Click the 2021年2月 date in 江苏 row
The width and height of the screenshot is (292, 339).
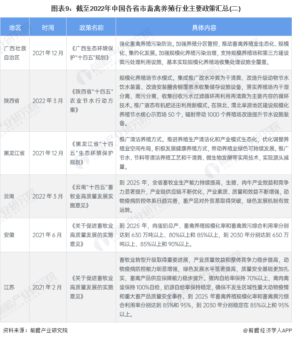tap(48, 287)
